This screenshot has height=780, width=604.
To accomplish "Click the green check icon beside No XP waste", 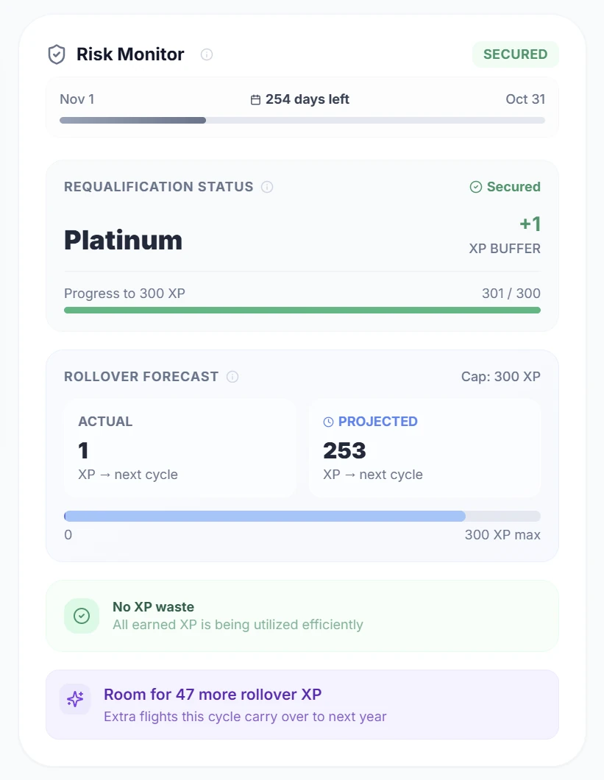I will [x=82, y=615].
